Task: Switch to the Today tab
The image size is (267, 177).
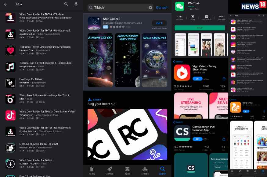Action: pos(92,170)
